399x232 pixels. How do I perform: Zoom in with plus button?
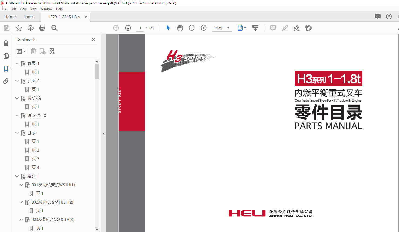(x=204, y=28)
